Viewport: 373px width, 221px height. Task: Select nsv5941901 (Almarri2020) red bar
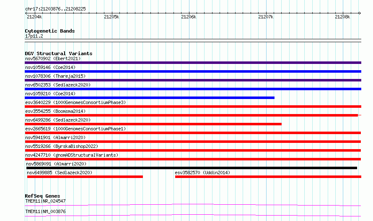pyautogui.click(x=193, y=142)
